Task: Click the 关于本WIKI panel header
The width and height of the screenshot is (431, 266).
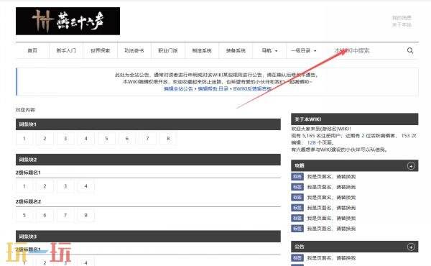Action: (355, 119)
